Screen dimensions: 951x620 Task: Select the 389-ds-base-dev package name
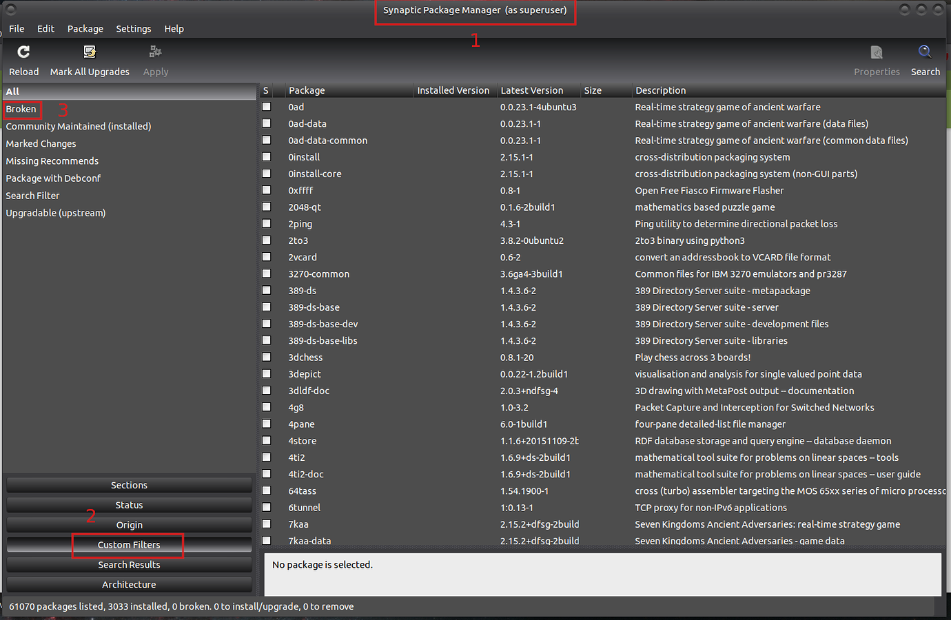coord(323,324)
